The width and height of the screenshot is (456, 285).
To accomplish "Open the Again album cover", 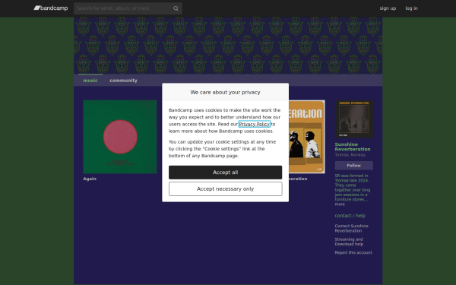I will click(x=120, y=137).
